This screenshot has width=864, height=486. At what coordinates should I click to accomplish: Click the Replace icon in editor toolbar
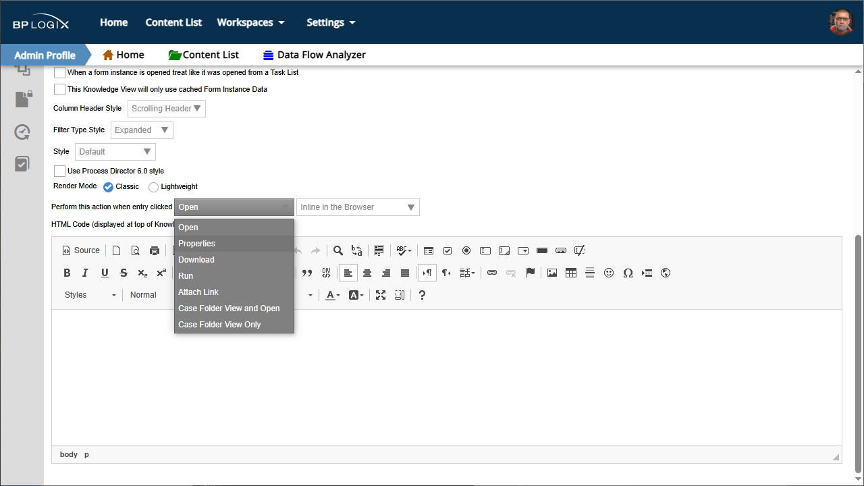(x=357, y=250)
